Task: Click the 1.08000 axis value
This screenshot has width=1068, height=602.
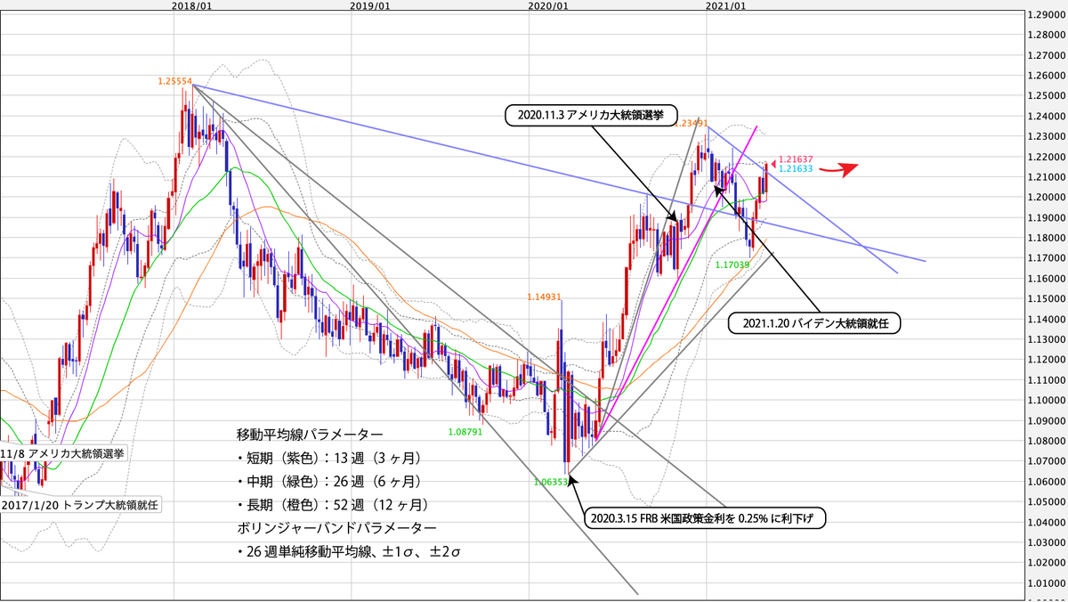Action: click(x=1045, y=442)
